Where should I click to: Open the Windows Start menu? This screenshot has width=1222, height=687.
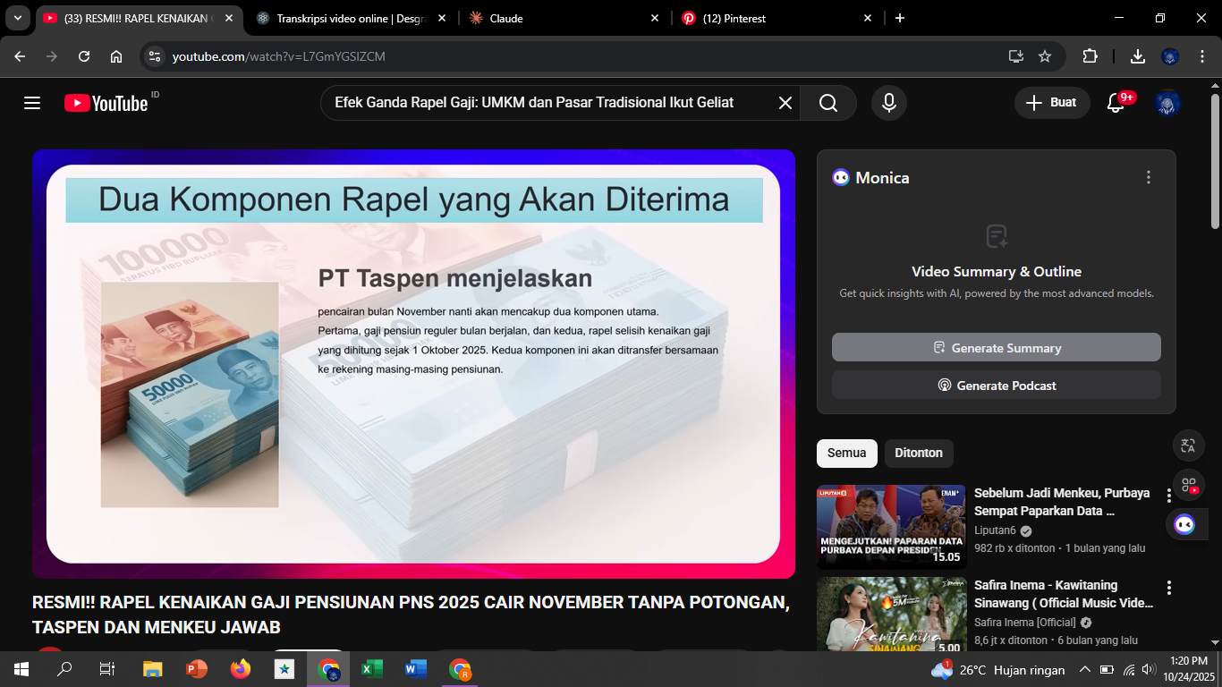click(21, 669)
